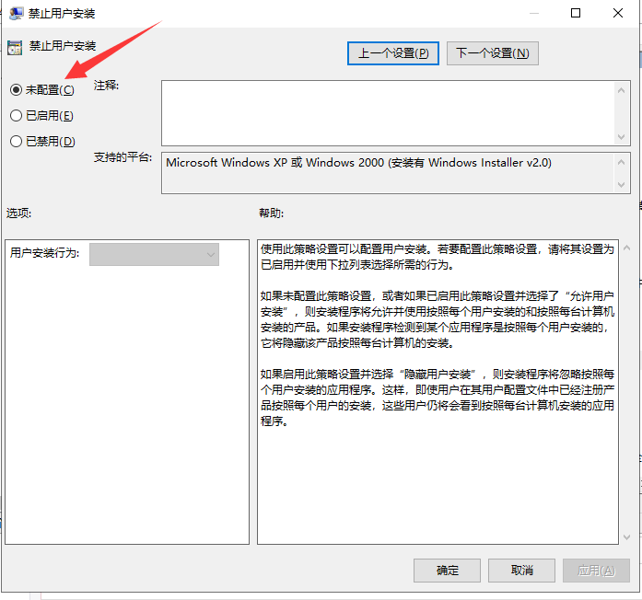The width and height of the screenshot is (642, 600).
Task: Click the policy icon beside 禁止用户安装 heading
Action: coord(15,45)
